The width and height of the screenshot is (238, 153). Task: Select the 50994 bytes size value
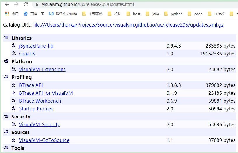coord(222,109)
